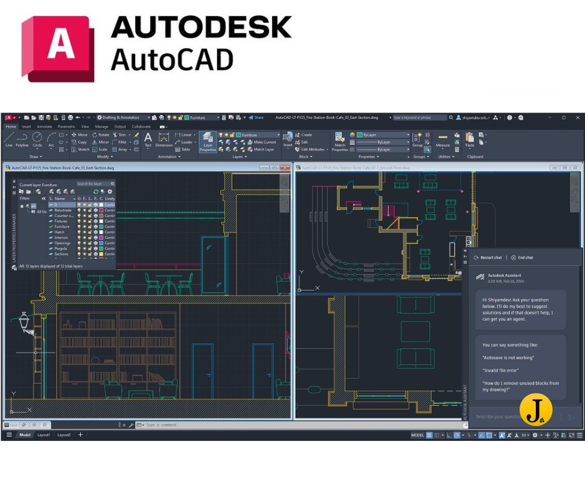Screen dimensions: 585x490
Task: Choose the Circle tool
Action: click(x=37, y=139)
